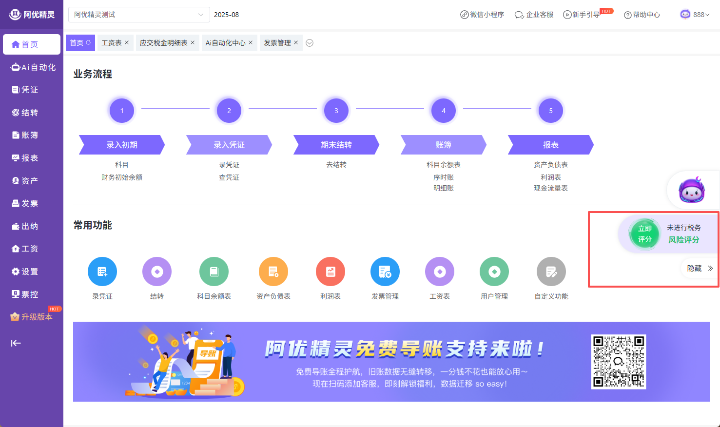
Task: Open the 888 user account menu
Action: pos(695,15)
